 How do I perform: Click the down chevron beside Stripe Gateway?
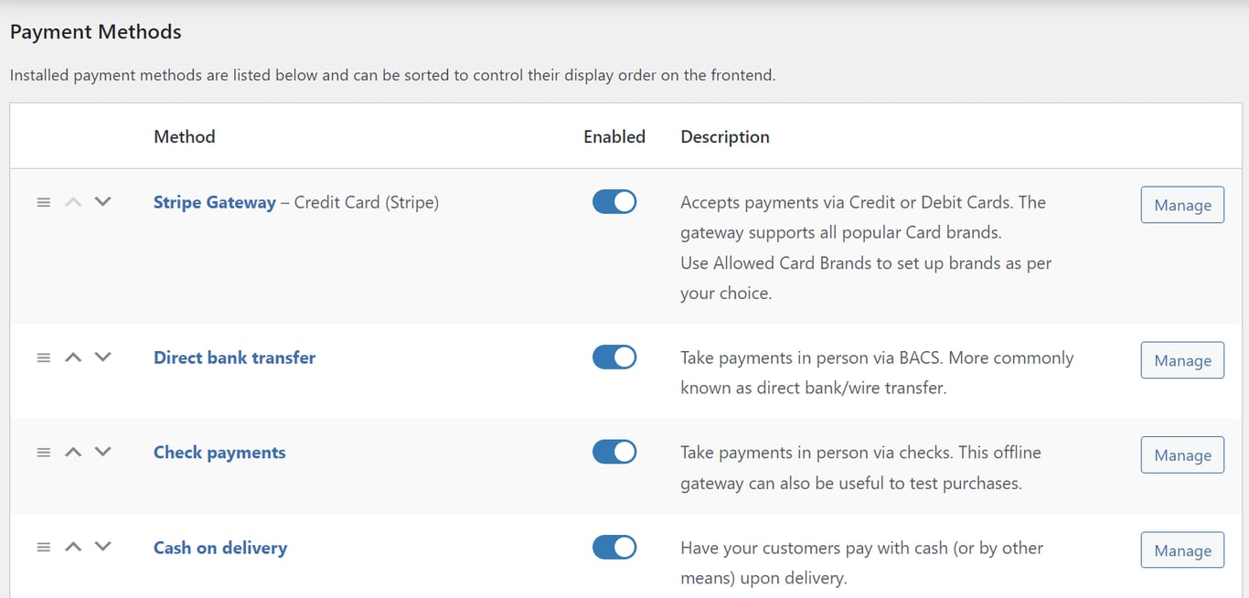click(103, 202)
